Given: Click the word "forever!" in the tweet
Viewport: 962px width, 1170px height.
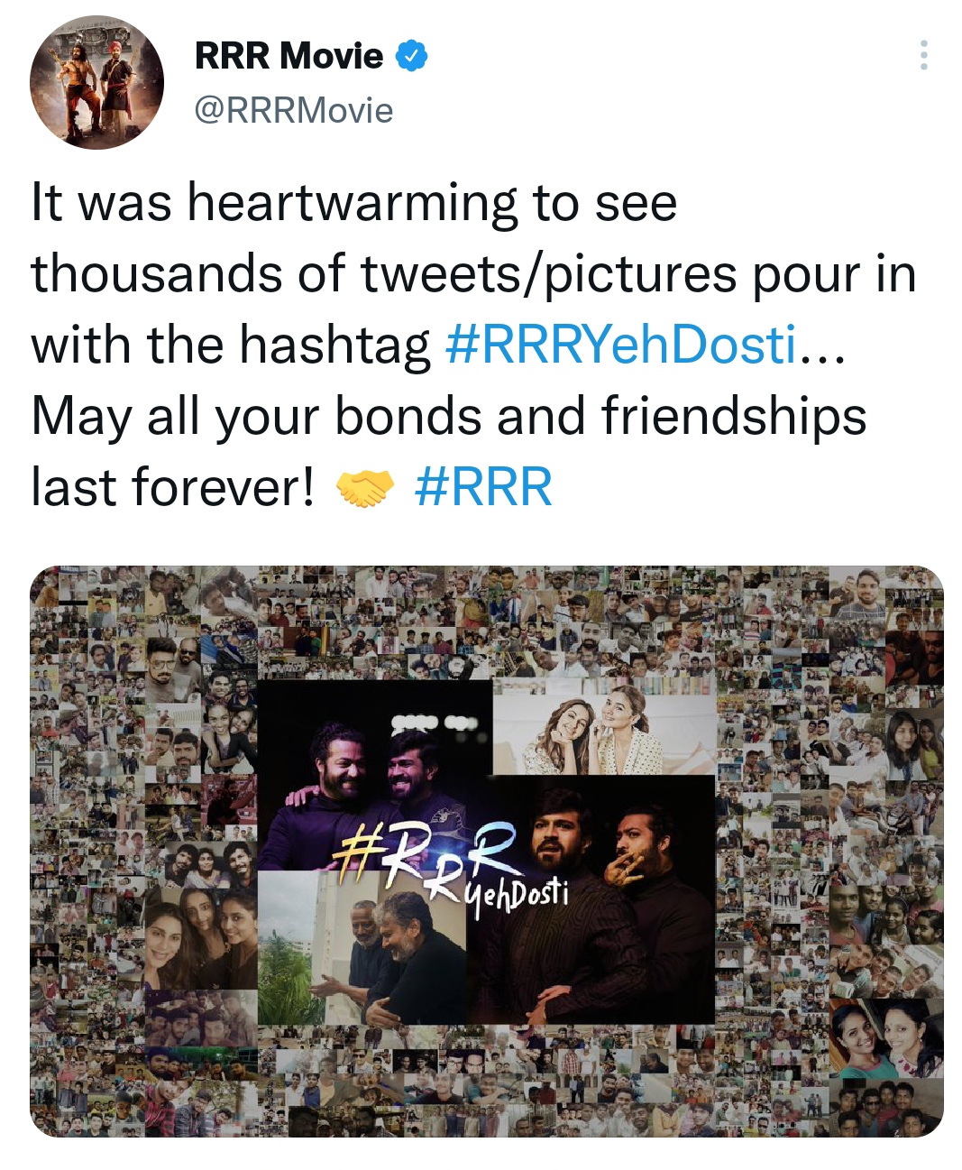Looking at the screenshot, I should 224,488.
